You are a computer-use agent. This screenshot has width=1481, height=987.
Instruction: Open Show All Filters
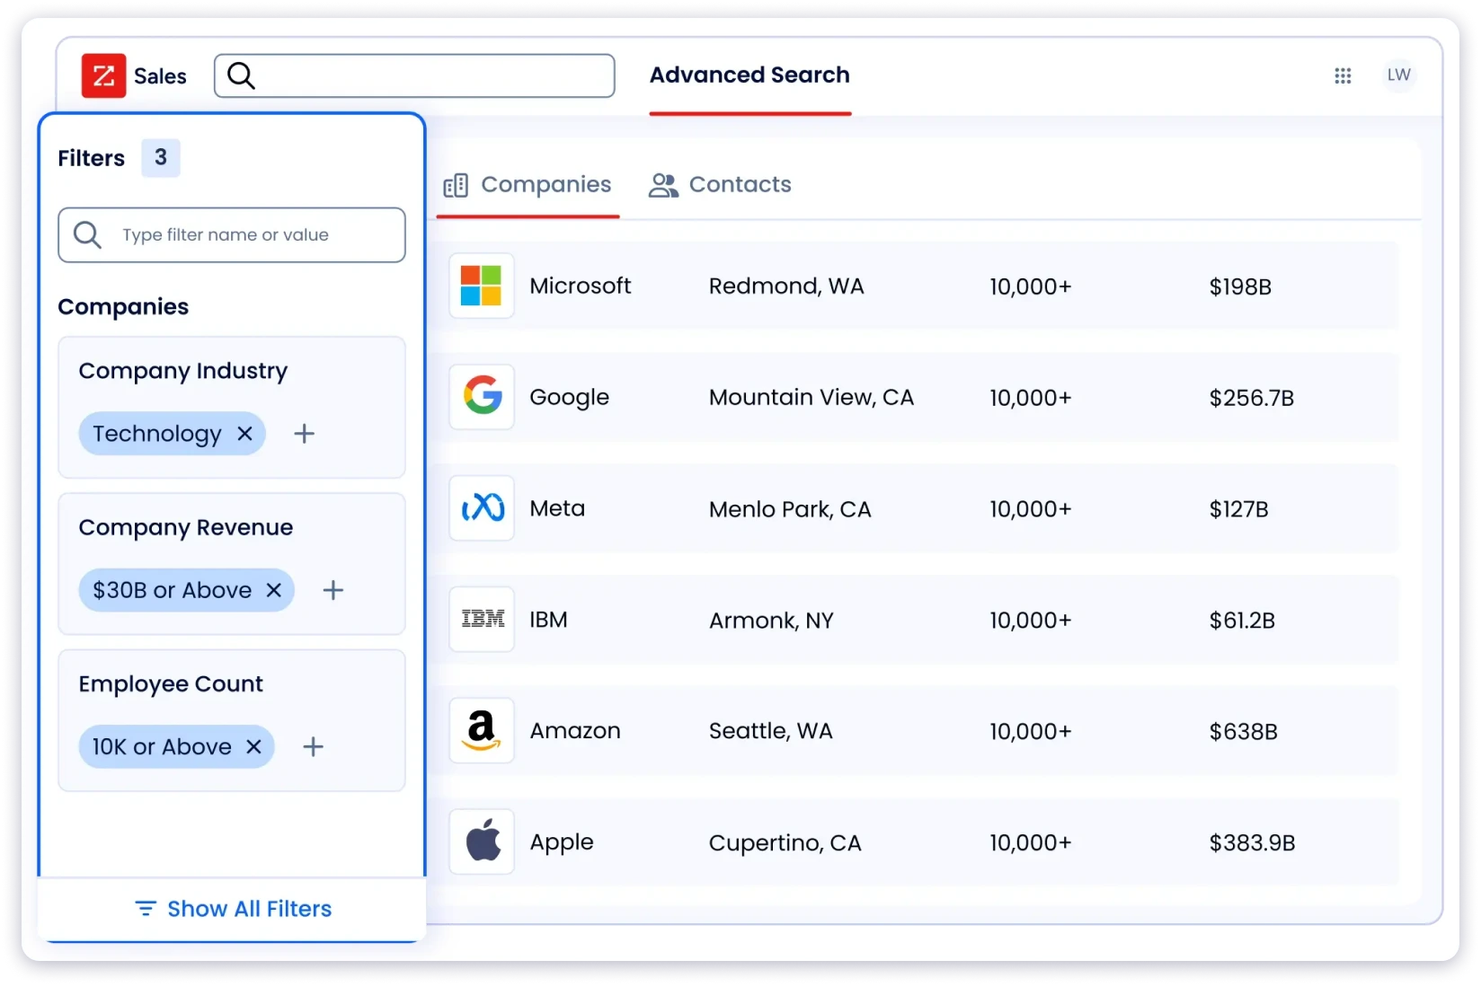(232, 909)
